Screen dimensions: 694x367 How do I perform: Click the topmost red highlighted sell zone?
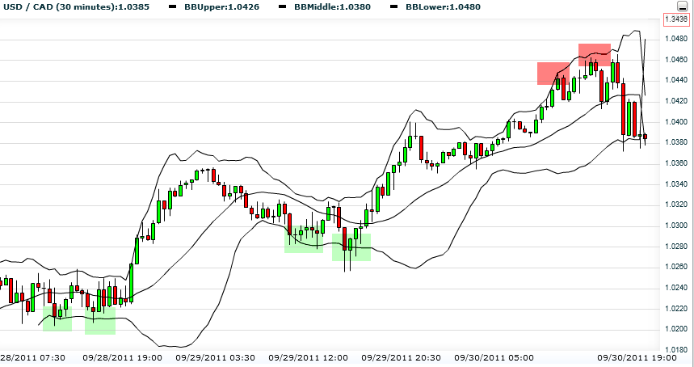click(594, 54)
